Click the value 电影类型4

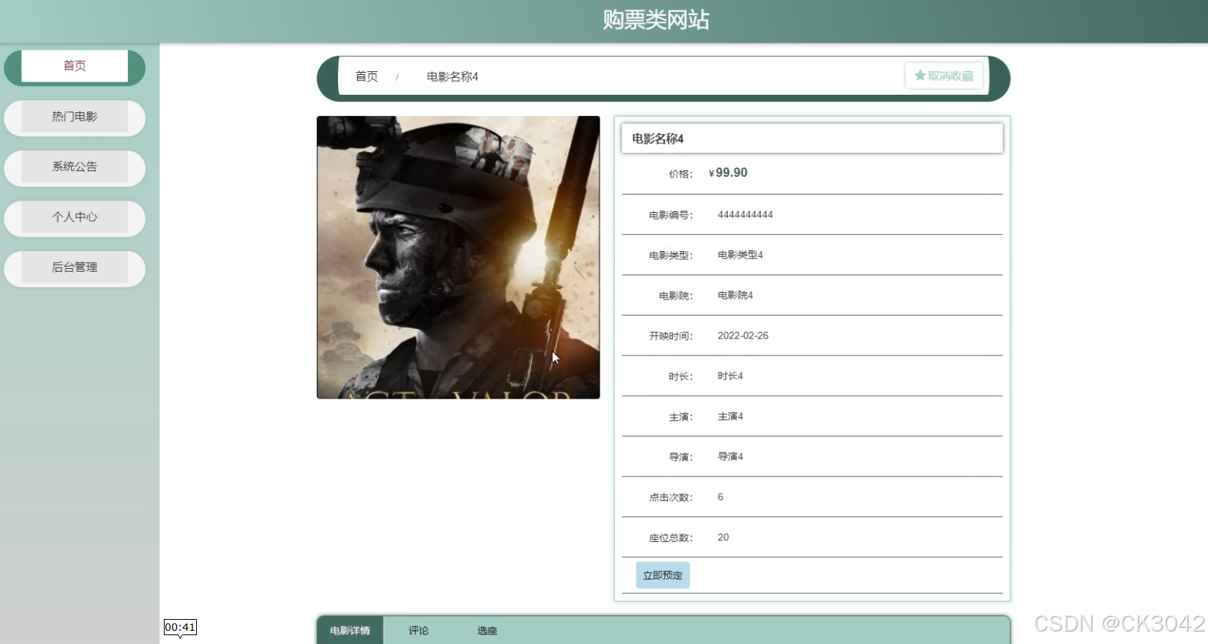tap(740, 255)
